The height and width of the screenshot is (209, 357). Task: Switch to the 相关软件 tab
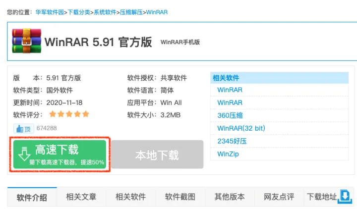[x=131, y=197]
